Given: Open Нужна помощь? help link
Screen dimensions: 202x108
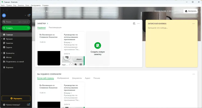Looking at the screenshot, I should [x=13, y=105].
